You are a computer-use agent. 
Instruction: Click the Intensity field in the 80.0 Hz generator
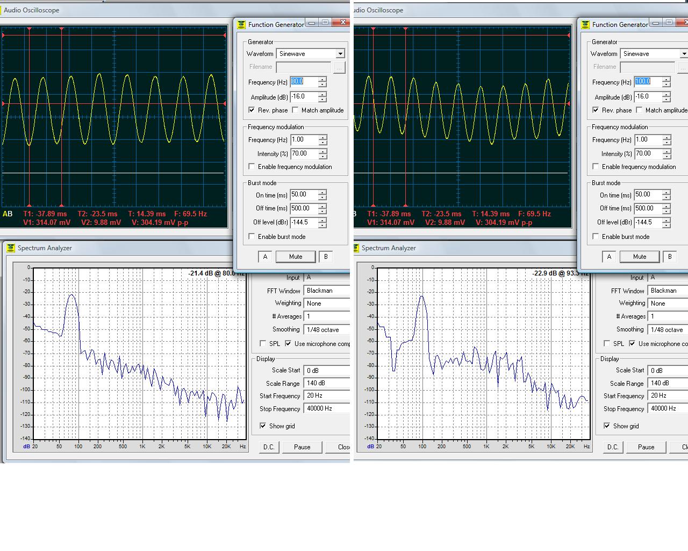click(304, 154)
